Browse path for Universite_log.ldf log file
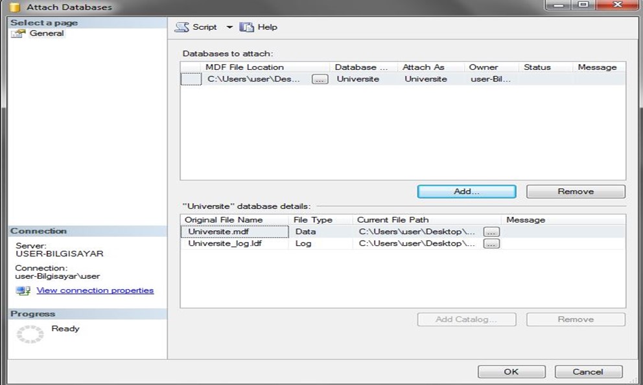Image resolution: width=643 pixels, height=385 pixels. pyautogui.click(x=491, y=244)
